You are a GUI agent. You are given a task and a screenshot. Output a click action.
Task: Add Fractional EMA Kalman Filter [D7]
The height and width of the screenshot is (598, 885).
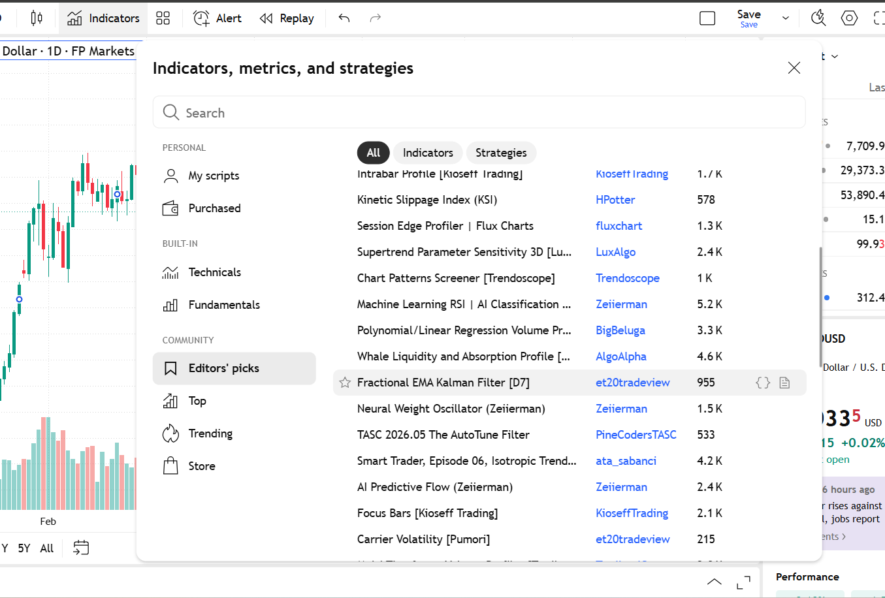(x=443, y=383)
